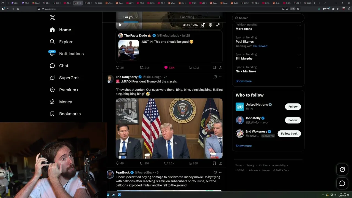Click the Search input field

tap(268, 18)
